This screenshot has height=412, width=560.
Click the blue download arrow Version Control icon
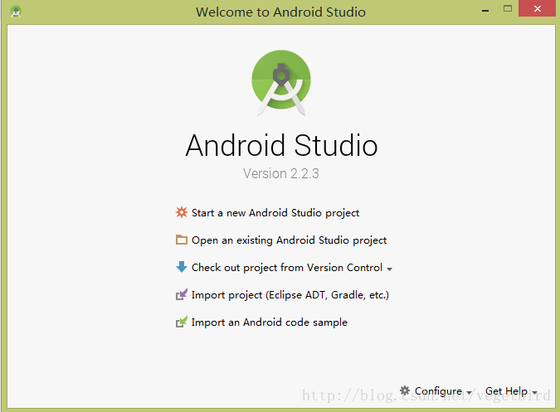182,267
